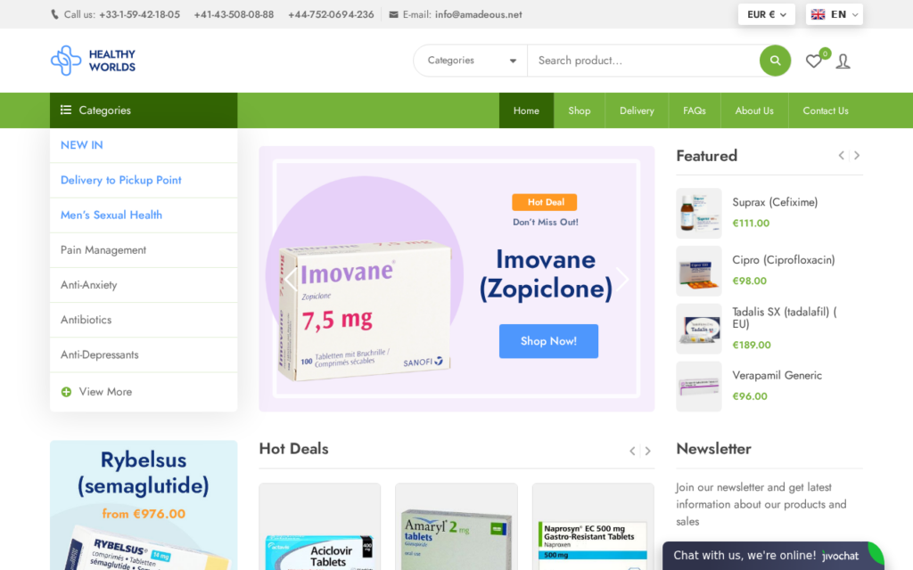Click the Healthy Worlds logo
The width and height of the screenshot is (913, 570).
[93, 61]
